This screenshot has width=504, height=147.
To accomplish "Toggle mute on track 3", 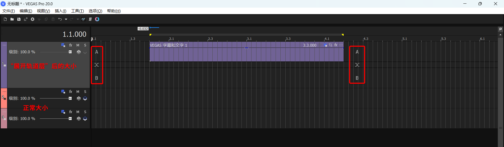I will pos(78,112).
